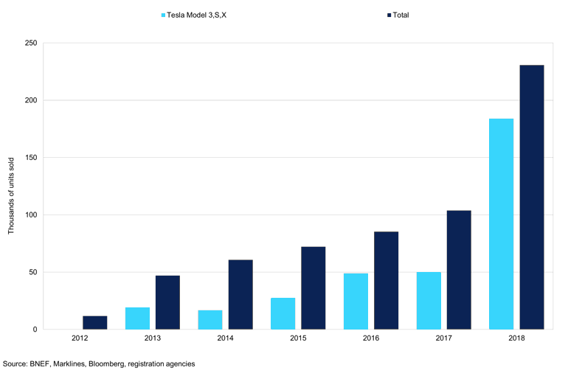This screenshot has height=373, width=568.
Task: Click the 2015 Tesla bar
Action: click(x=283, y=313)
